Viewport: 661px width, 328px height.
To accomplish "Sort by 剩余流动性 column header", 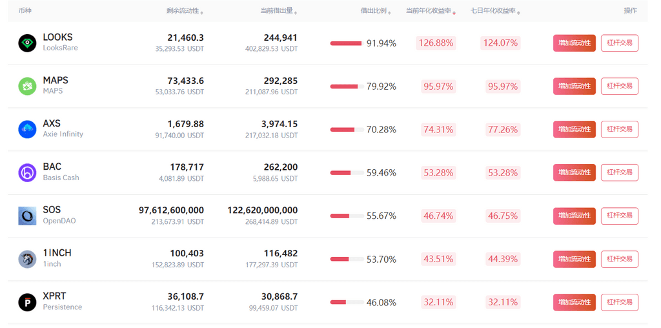I will [x=185, y=11].
